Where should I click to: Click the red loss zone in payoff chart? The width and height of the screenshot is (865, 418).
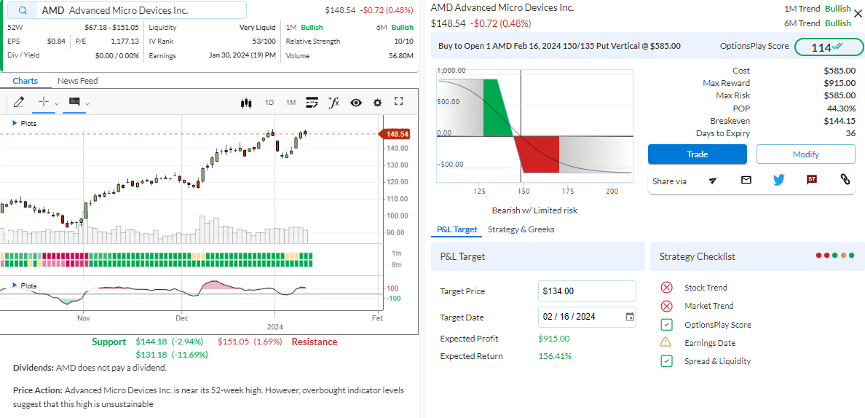[x=539, y=154]
